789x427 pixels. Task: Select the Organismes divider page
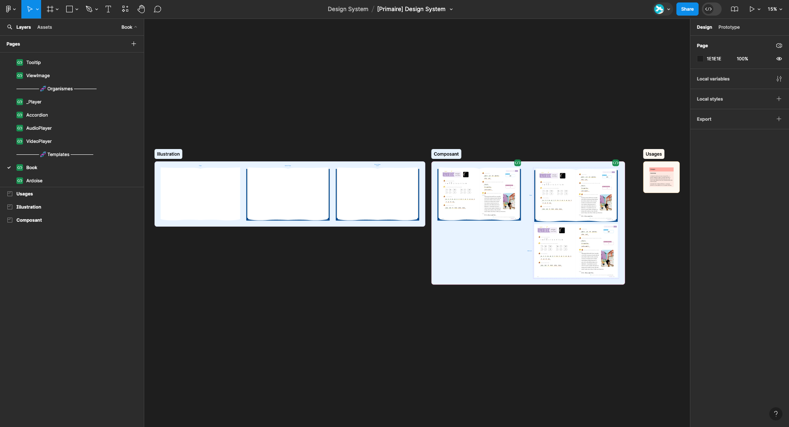(x=72, y=89)
